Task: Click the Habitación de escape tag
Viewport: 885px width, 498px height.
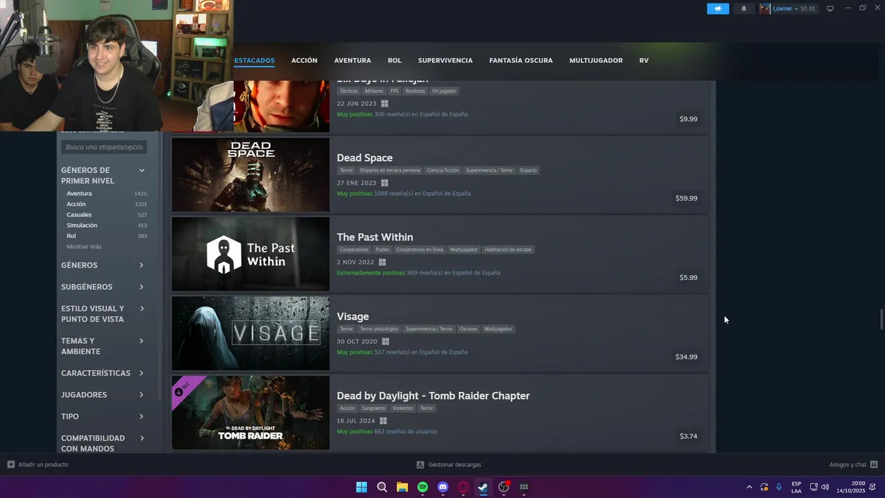Action: point(508,250)
